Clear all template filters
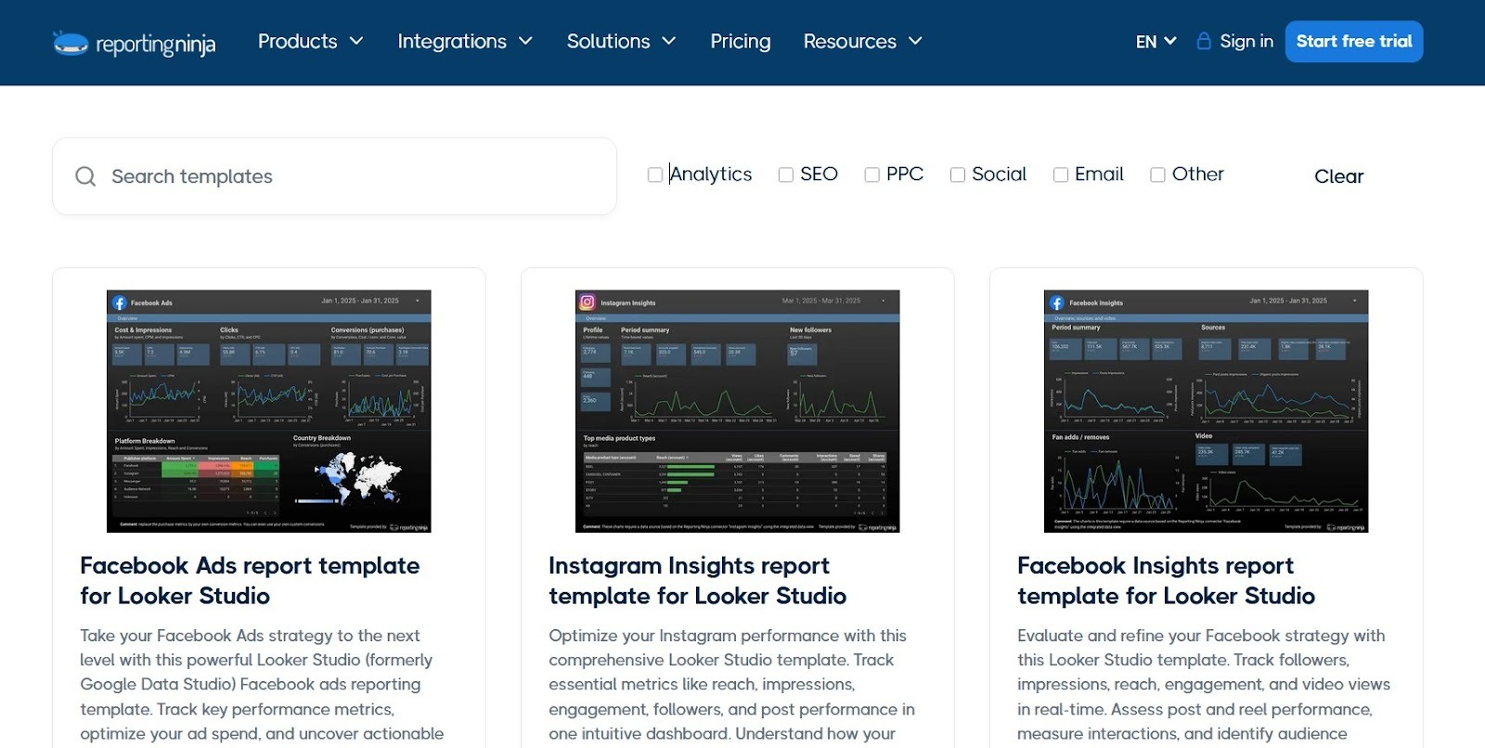1485x748 pixels. tap(1338, 176)
